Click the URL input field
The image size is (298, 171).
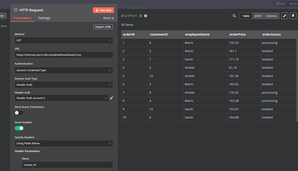point(63,55)
